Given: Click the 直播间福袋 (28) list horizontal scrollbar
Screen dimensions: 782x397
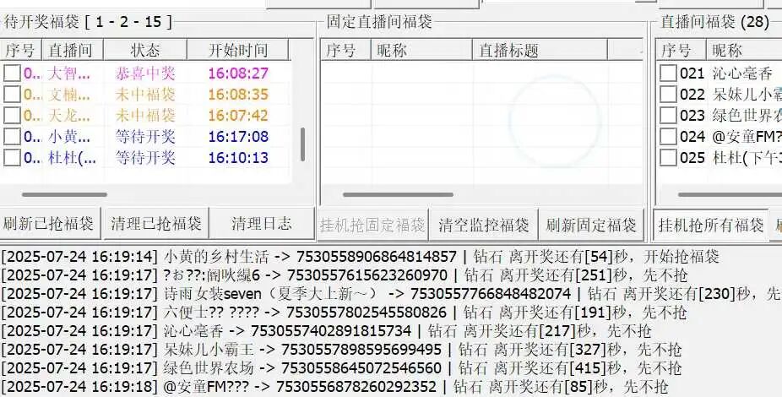Looking at the screenshot, I should [x=730, y=194].
